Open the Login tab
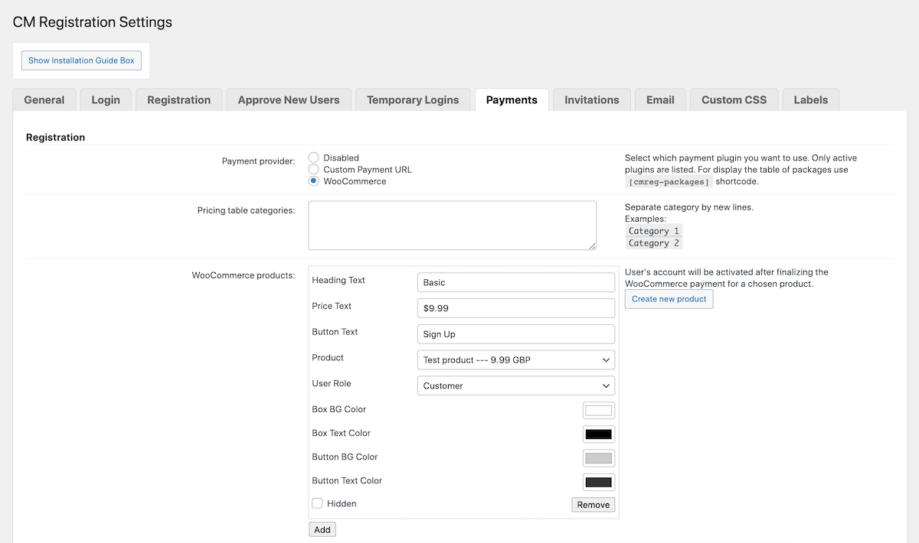This screenshot has height=543, width=919. tap(106, 100)
